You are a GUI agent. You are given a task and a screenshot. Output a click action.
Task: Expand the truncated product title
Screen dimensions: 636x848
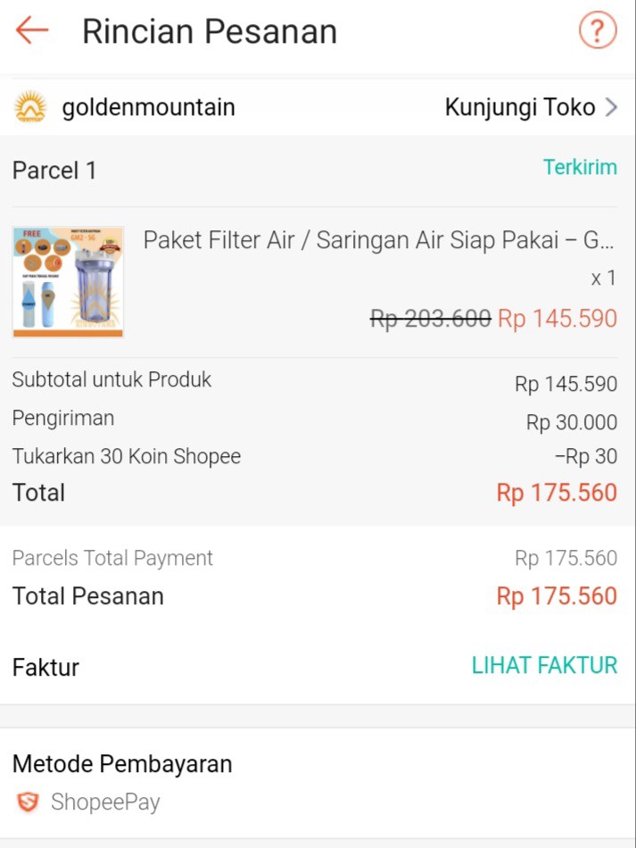[x=384, y=242]
